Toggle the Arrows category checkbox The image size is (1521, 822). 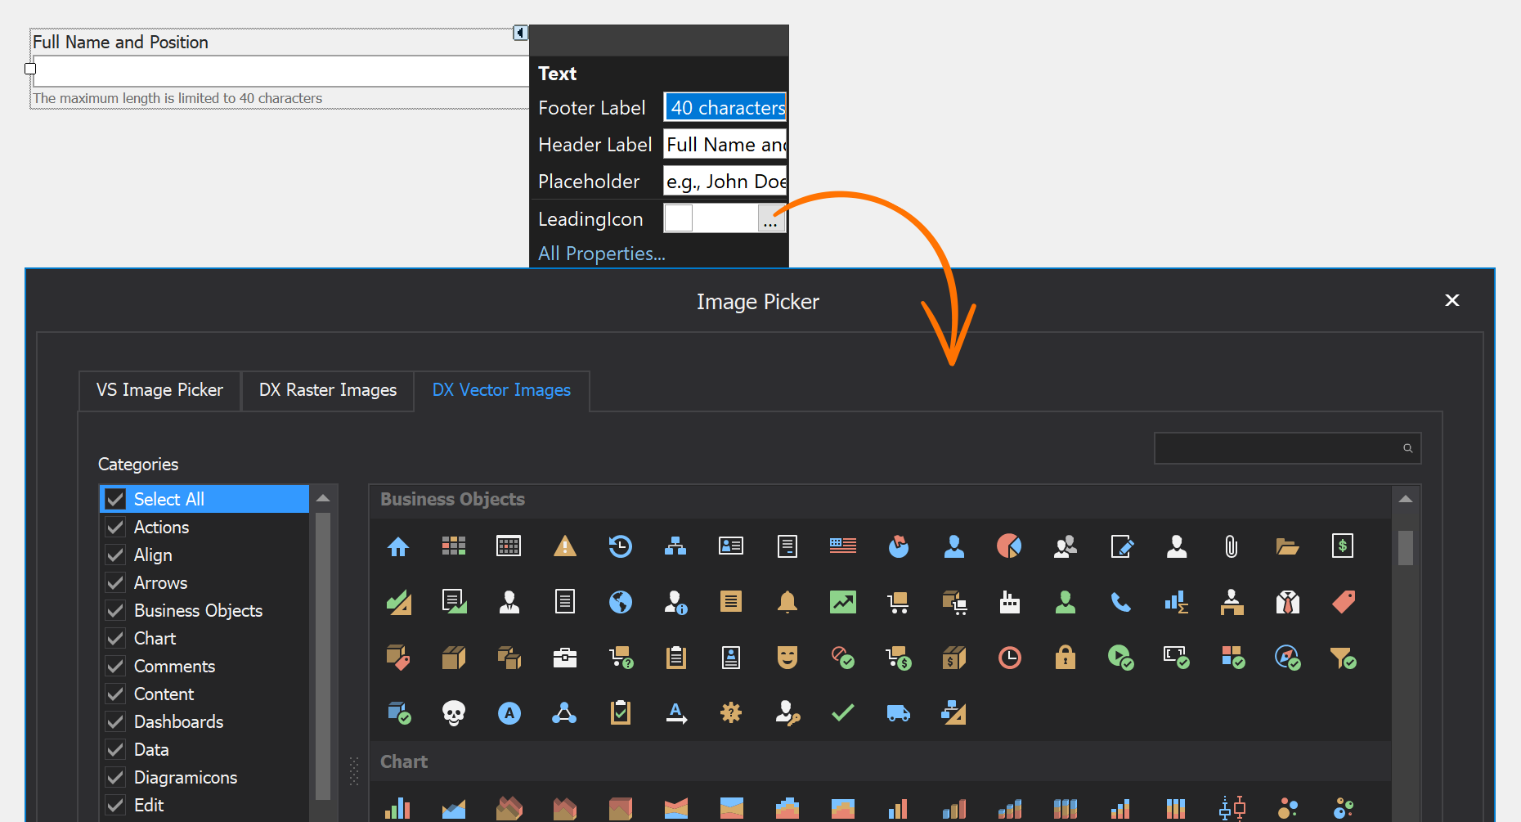pos(116,583)
